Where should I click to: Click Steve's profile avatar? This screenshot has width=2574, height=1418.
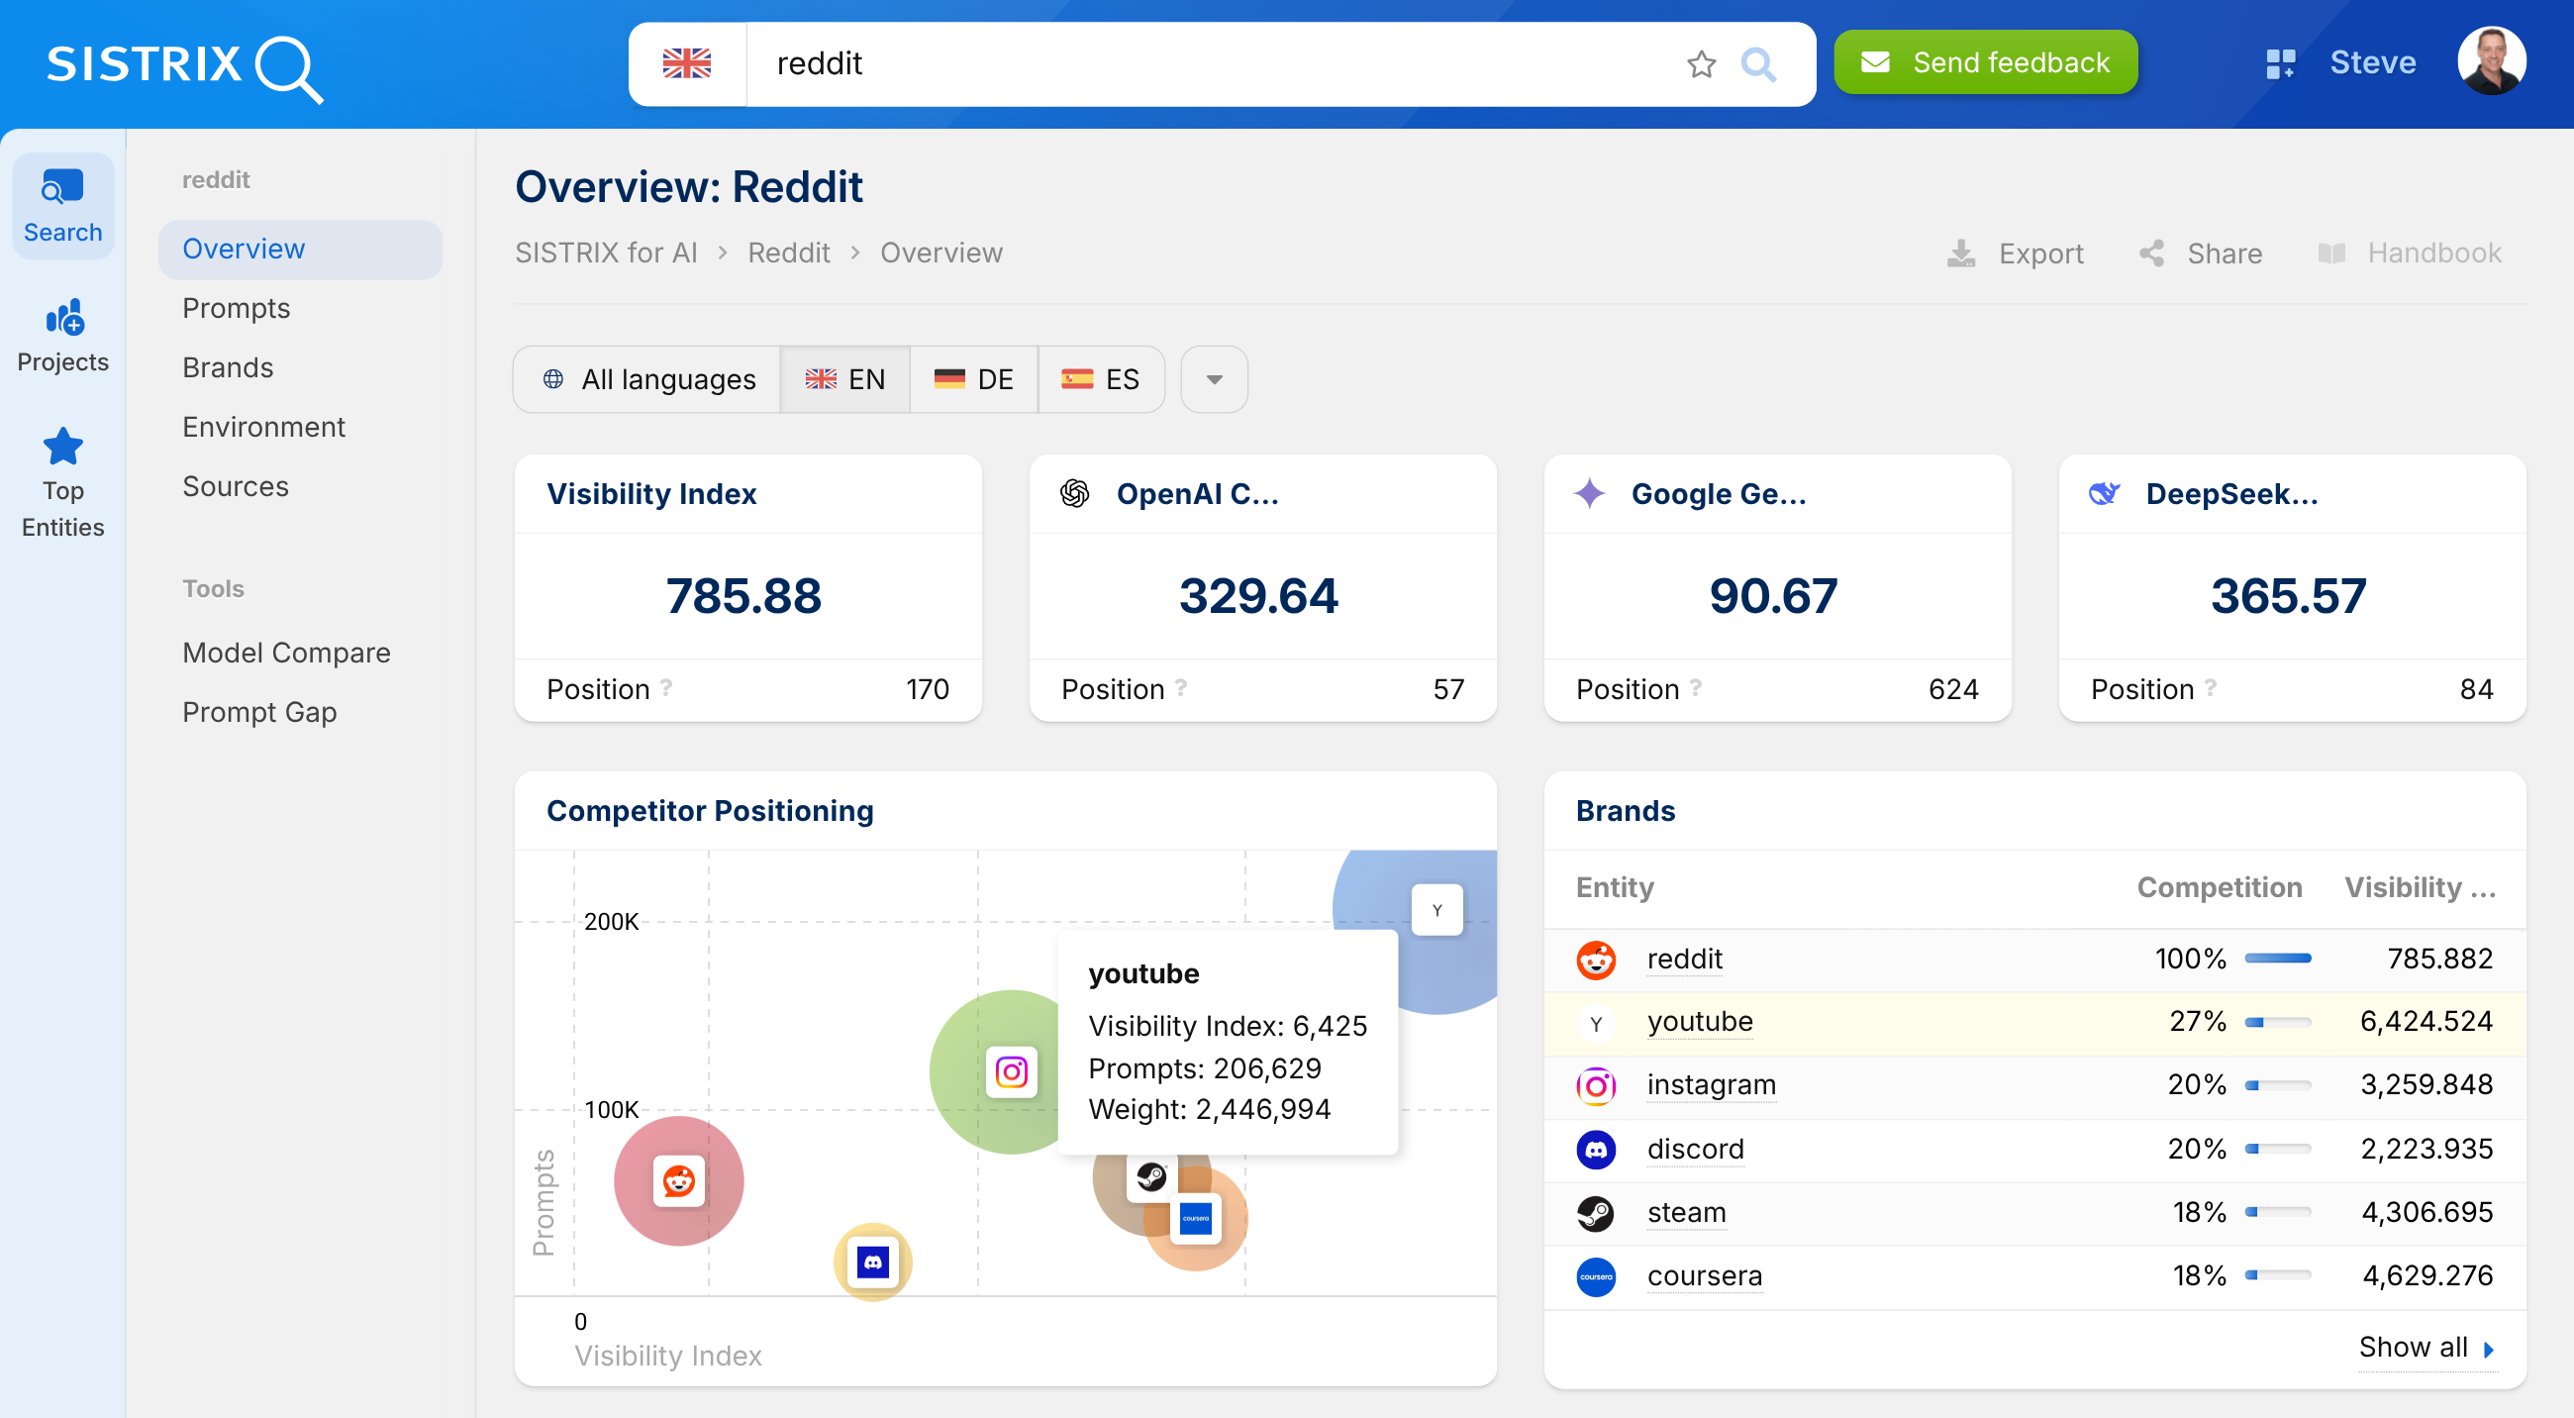point(2491,61)
